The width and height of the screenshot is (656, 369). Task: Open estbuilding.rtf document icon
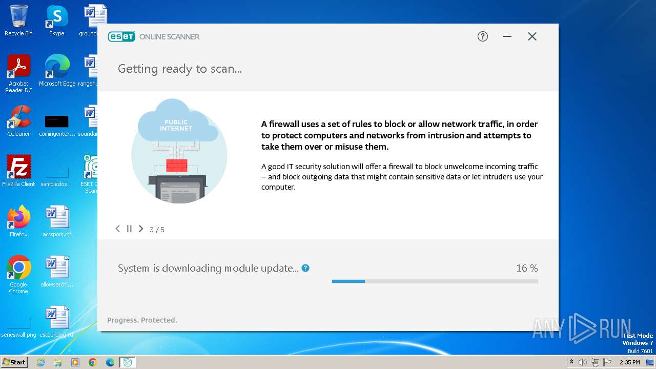[57, 322]
